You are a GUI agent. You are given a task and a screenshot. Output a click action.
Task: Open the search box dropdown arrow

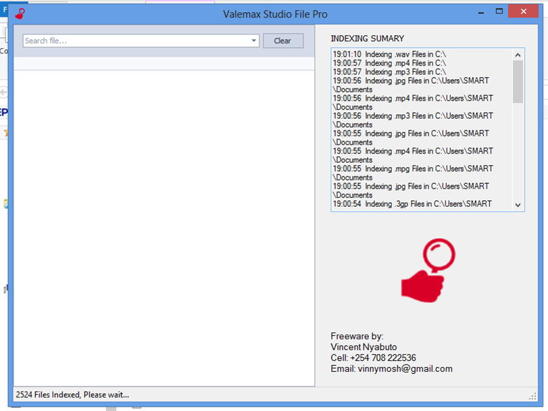254,41
